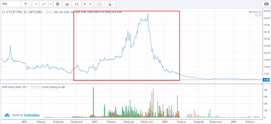Click the Mở cửa 0.80 value
Viewport: 271px width, 124px height.
click(x=66, y=12)
